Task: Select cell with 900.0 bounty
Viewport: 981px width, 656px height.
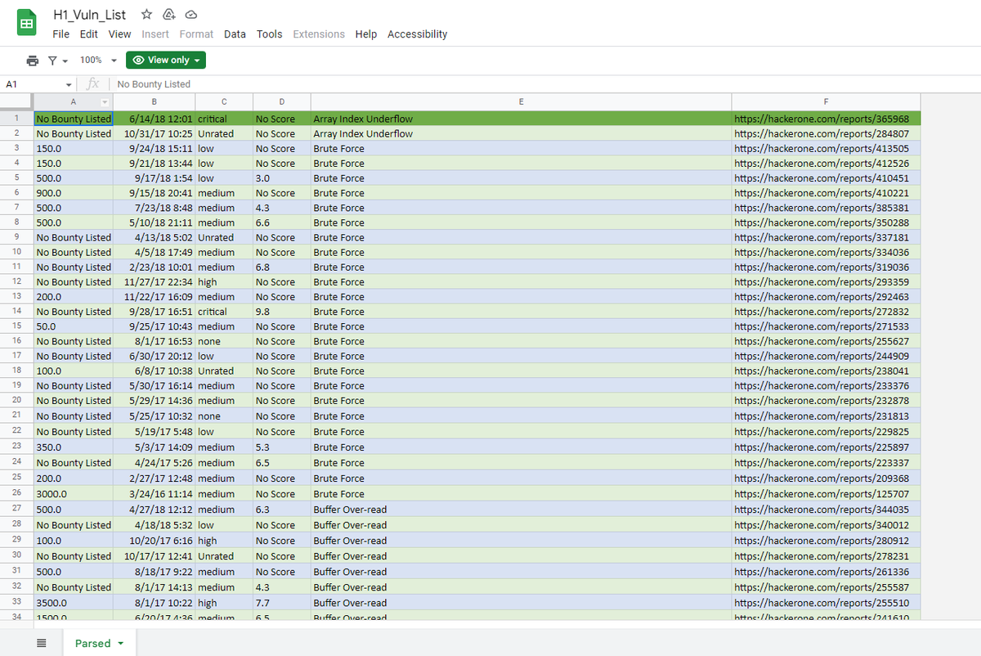Action: coord(73,193)
